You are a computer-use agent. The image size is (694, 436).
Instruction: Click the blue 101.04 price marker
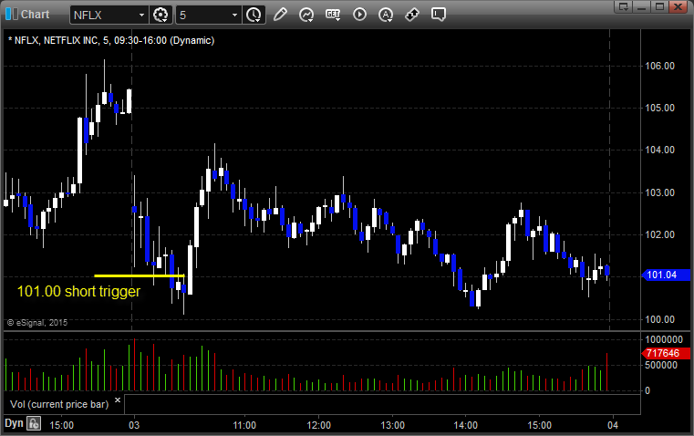(666, 275)
